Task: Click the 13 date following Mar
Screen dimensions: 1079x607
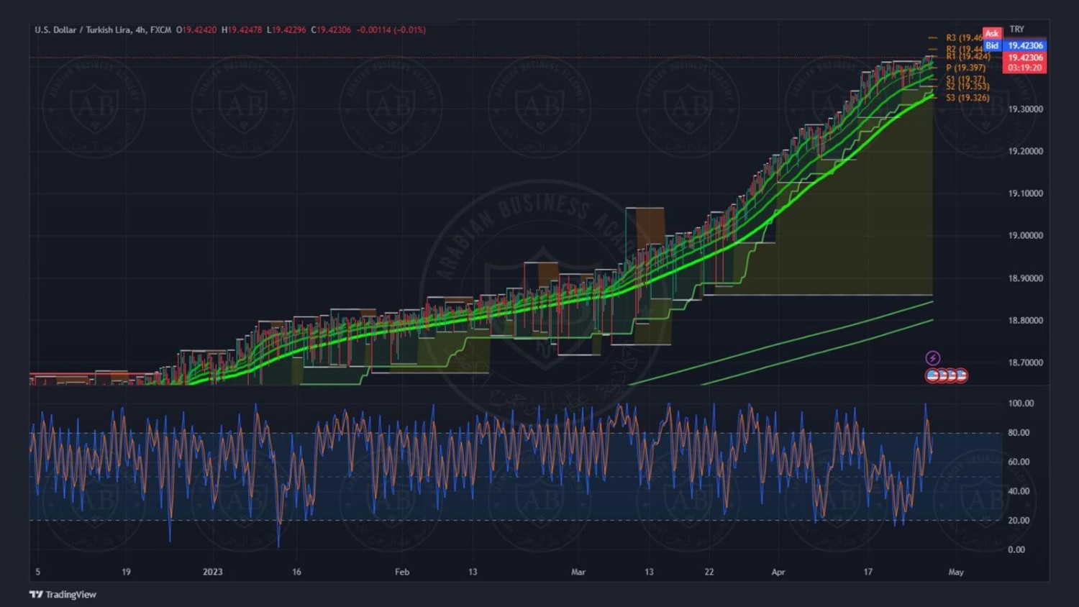Action: [649, 572]
